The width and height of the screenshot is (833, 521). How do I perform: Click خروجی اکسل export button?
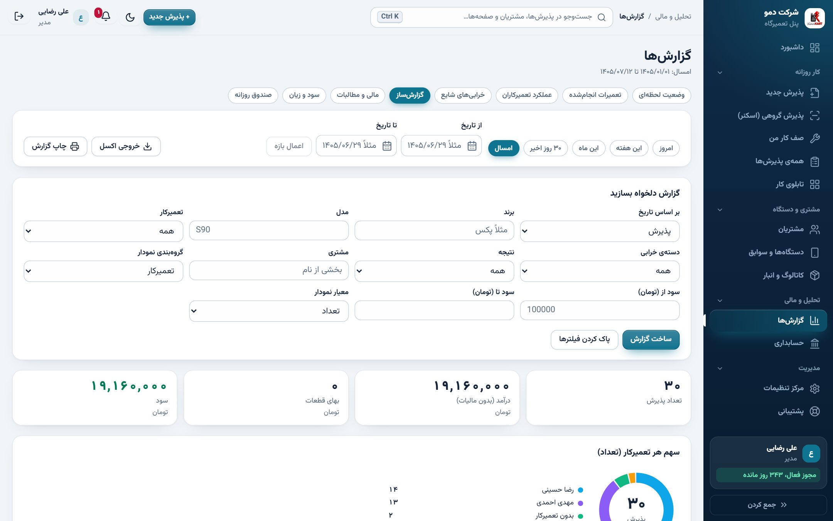pyautogui.click(x=126, y=146)
